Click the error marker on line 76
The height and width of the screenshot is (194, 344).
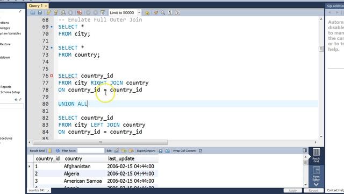[52, 75]
